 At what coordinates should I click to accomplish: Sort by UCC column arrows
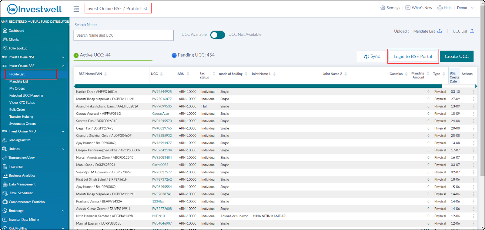161,74
